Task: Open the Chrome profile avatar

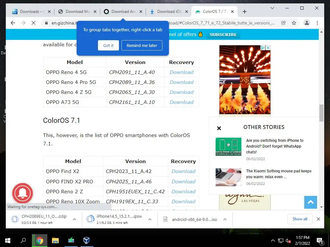Action: point(307,23)
